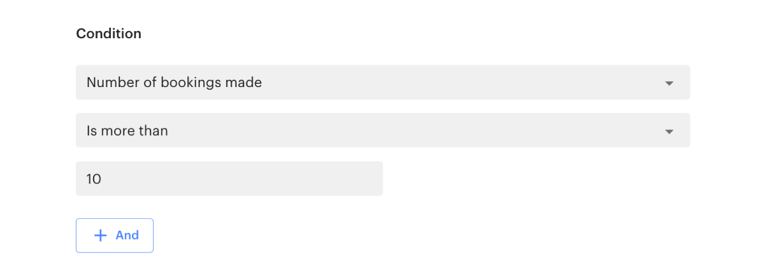
Task: Open the Is more than operator dropdown
Action: click(x=383, y=131)
